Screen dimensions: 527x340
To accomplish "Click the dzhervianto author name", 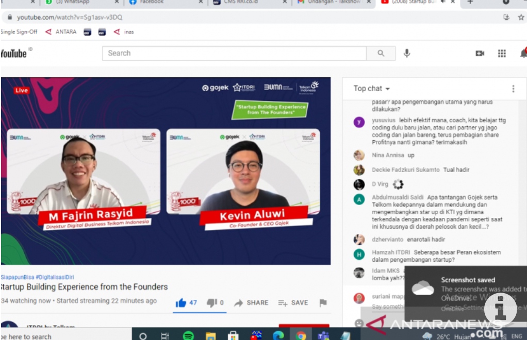I will tap(388, 240).
